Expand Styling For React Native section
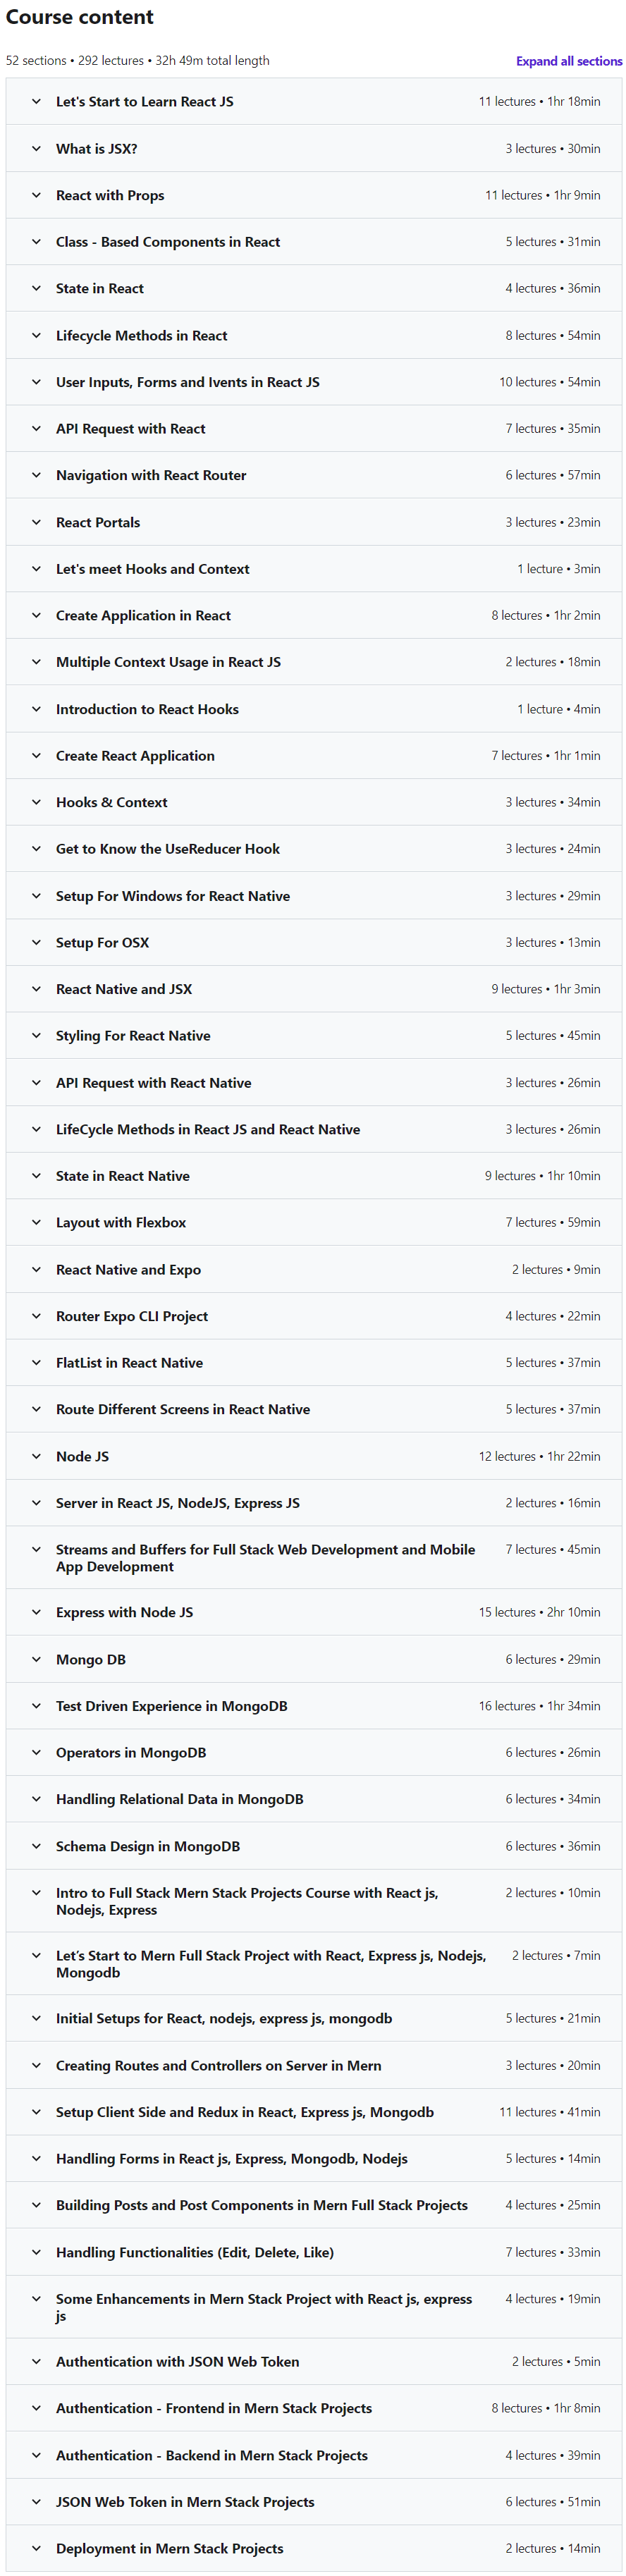This screenshot has height=2576, width=626. tap(314, 1036)
